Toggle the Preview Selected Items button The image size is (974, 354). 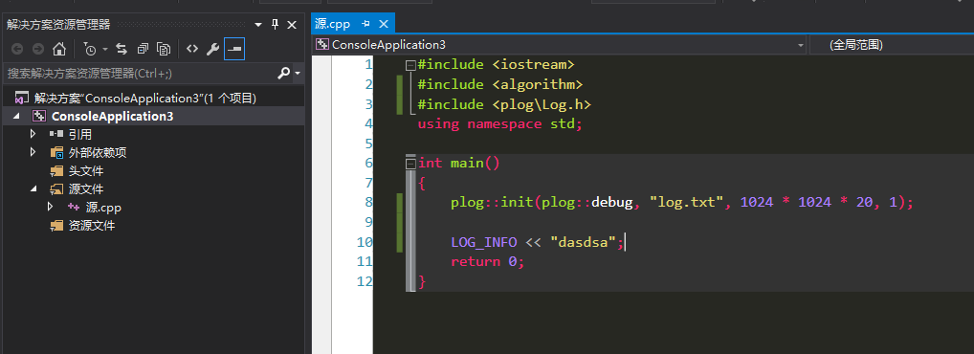(234, 49)
